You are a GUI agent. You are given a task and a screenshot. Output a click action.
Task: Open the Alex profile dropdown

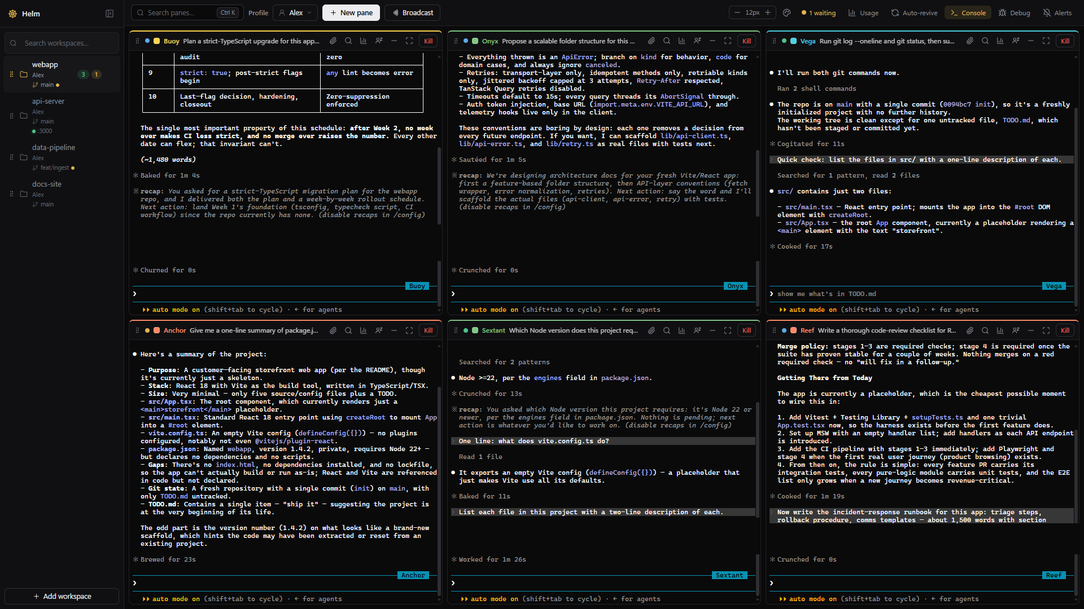(295, 12)
